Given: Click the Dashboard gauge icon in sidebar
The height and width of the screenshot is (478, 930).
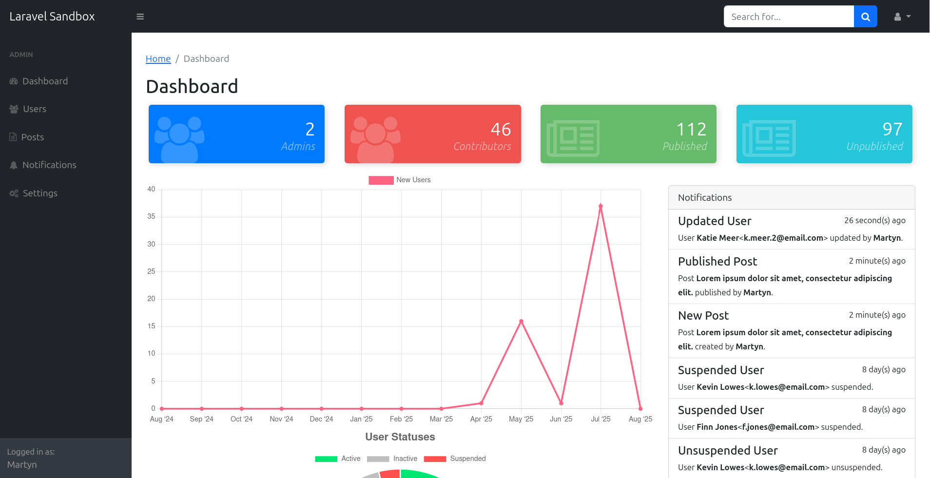Looking at the screenshot, I should click(14, 81).
